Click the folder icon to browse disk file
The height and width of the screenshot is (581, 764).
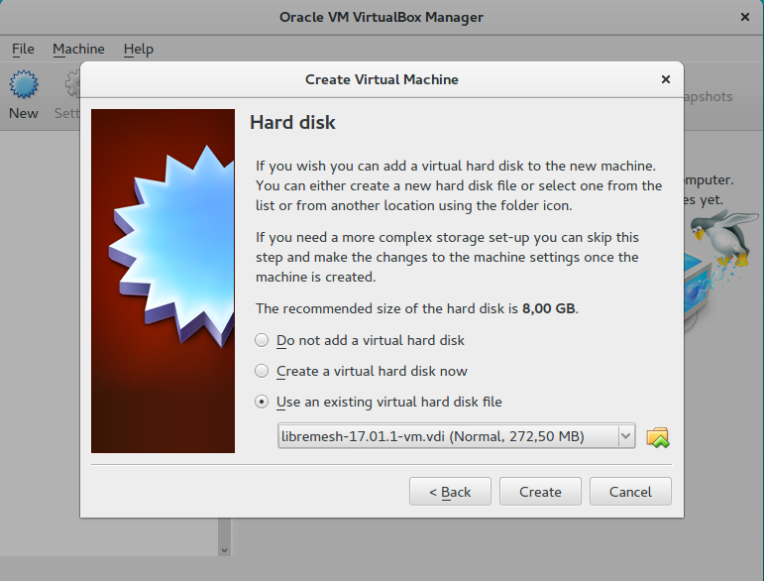[x=657, y=436]
